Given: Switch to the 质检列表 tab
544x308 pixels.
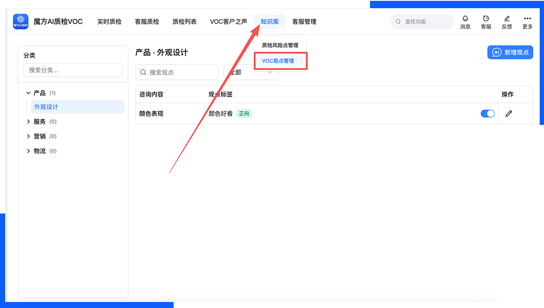Looking at the screenshot, I should [184, 21].
